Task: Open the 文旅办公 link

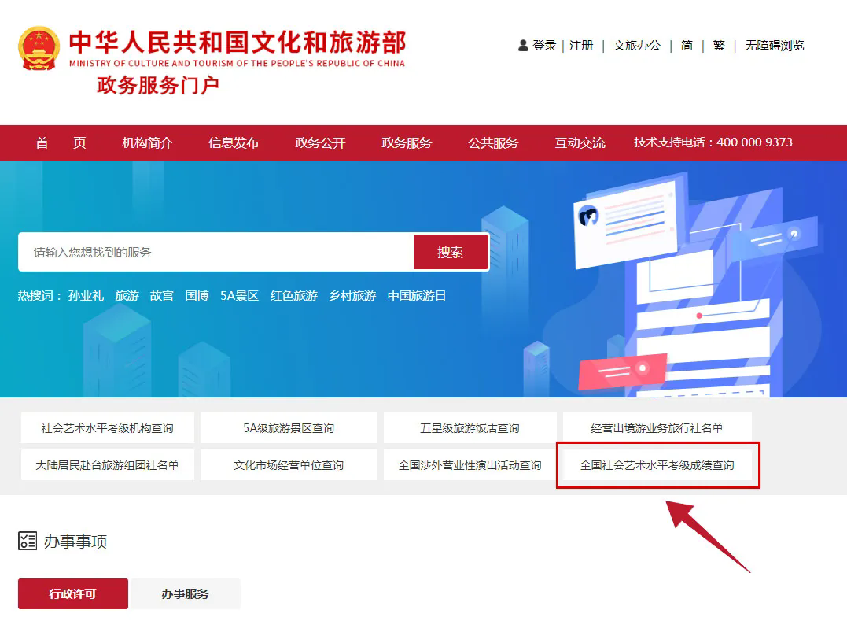Action: coord(637,46)
